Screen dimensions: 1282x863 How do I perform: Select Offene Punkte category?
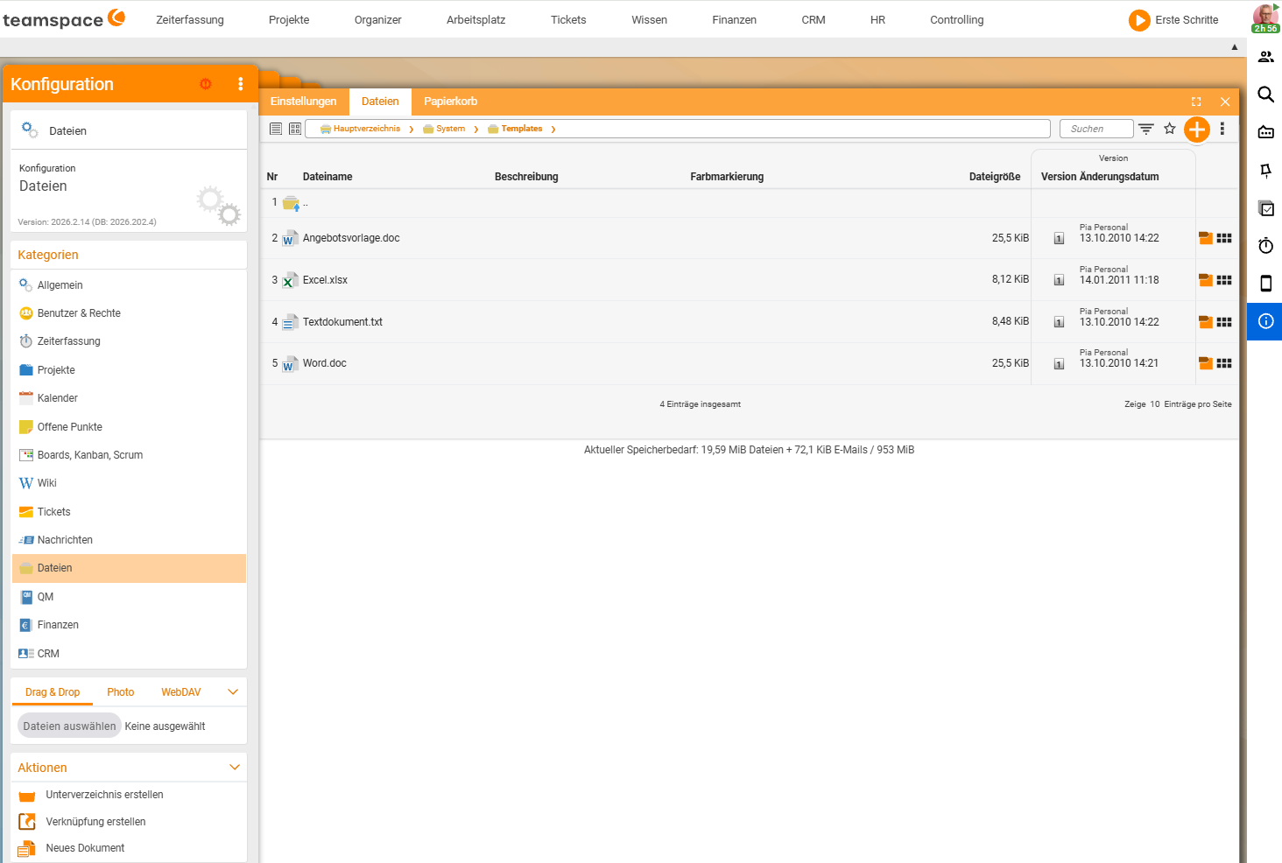pos(129,427)
